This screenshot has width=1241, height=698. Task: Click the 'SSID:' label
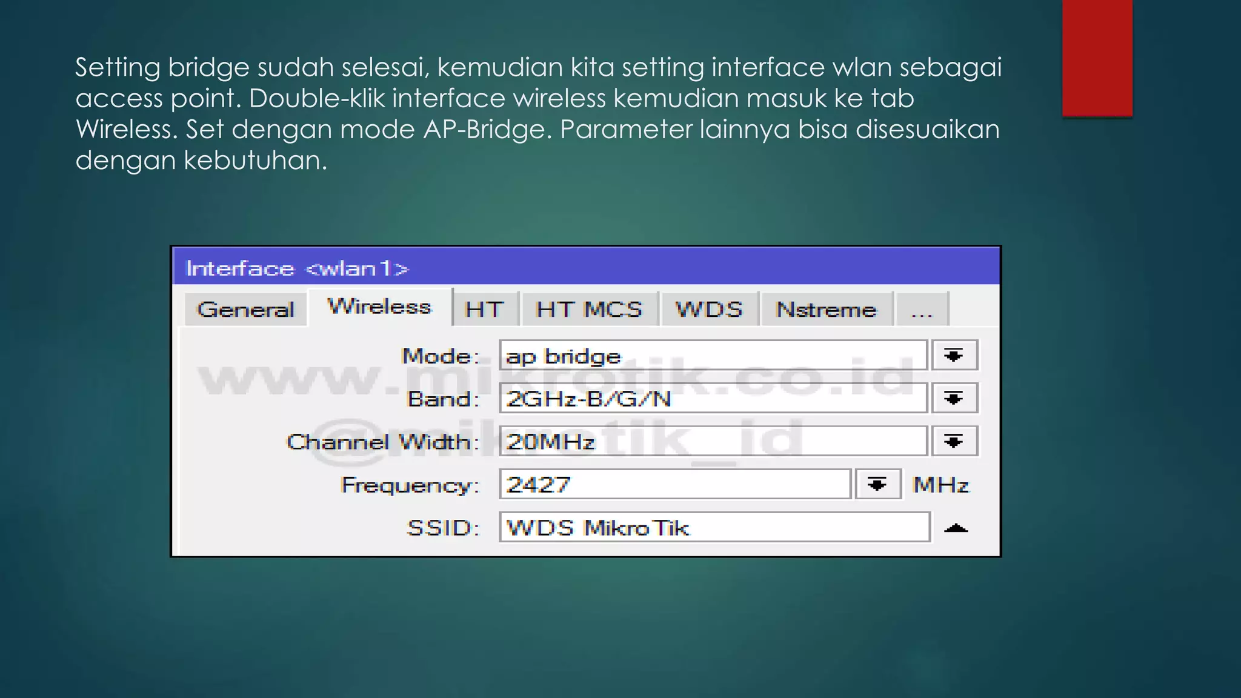[444, 528]
